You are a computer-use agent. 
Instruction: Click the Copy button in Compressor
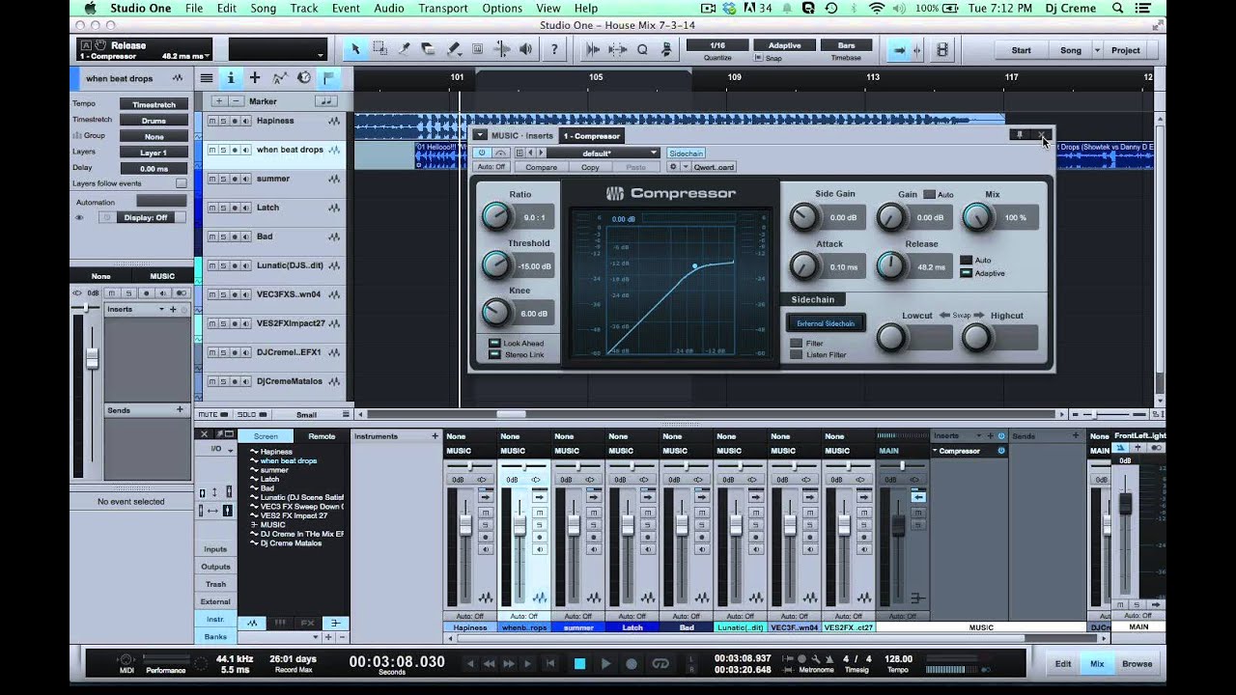point(590,167)
